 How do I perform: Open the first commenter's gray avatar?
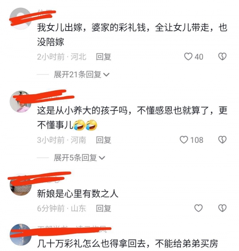20,18
